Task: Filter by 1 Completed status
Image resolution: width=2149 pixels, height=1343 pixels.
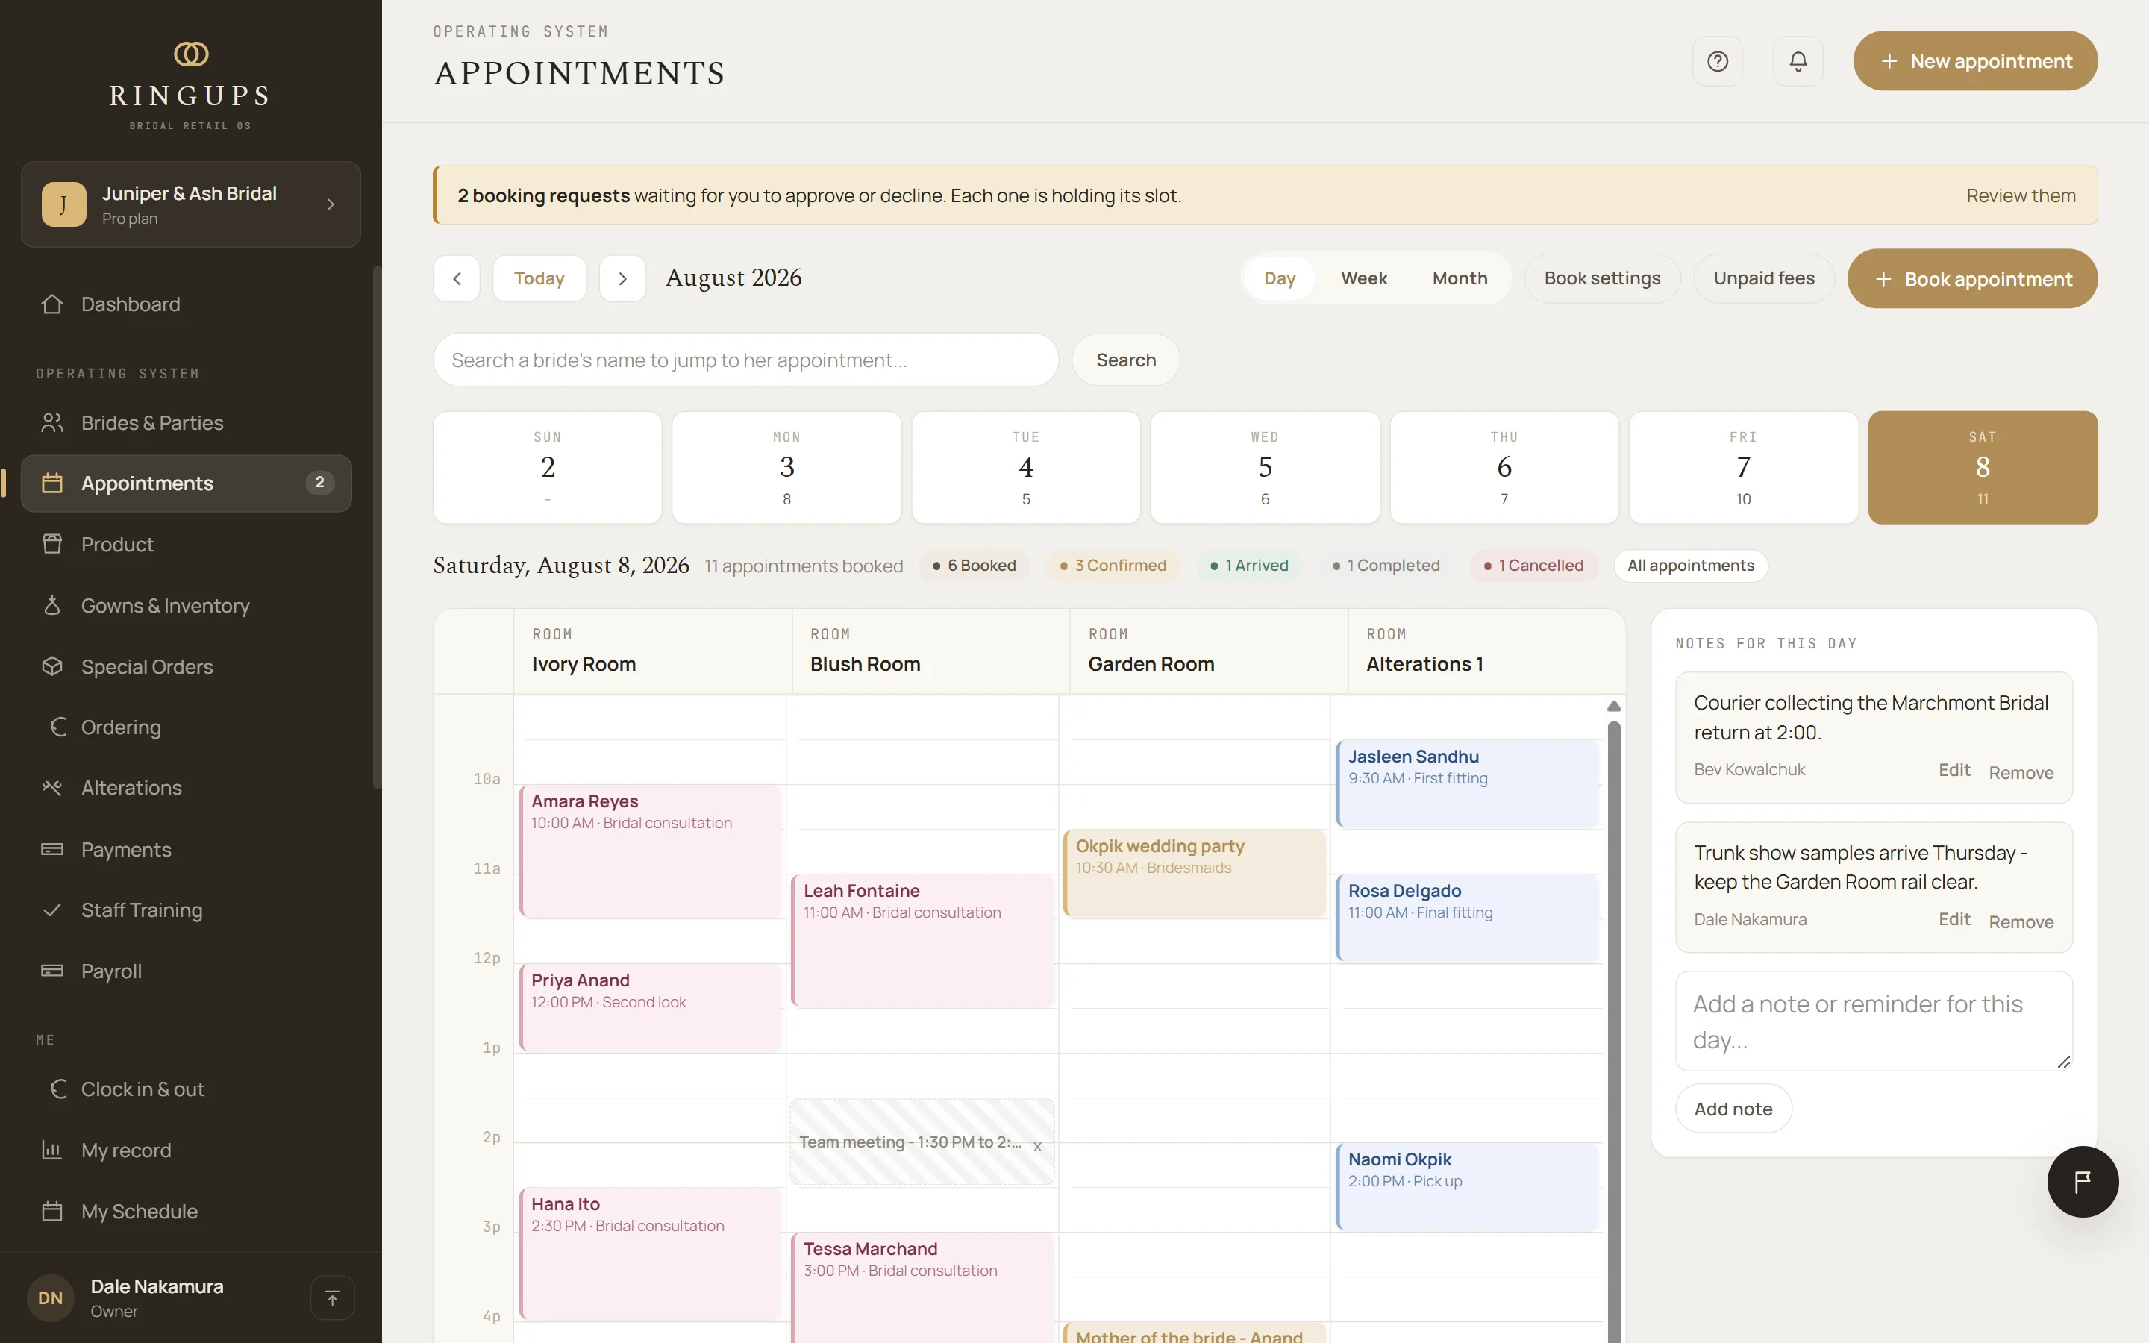Action: click(1386, 566)
